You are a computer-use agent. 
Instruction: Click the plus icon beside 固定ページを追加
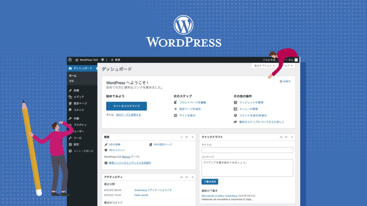[176, 109]
